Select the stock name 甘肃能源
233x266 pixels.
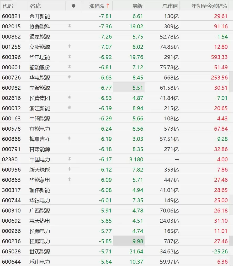coord(40,149)
